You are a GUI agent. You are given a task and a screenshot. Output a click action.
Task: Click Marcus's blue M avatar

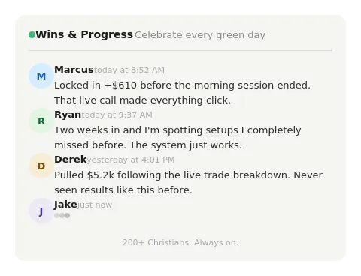[x=41, y=76]
